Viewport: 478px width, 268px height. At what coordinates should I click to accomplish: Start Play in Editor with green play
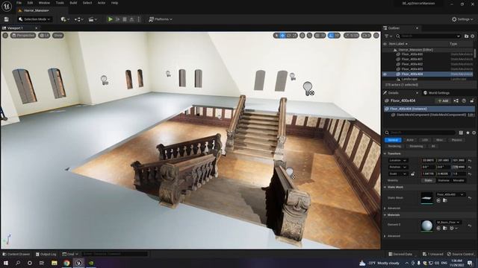[x=110, y=19]
